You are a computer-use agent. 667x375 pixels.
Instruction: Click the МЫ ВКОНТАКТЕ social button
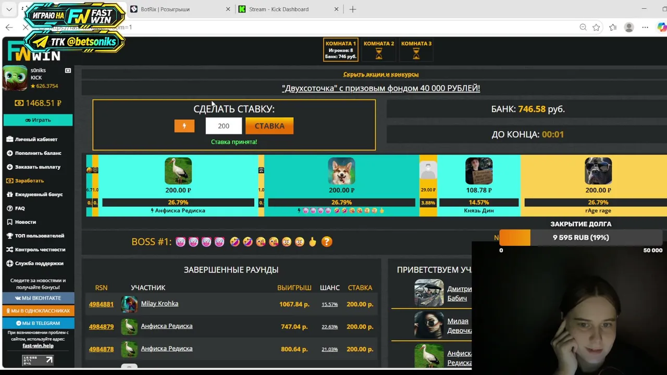[38, 298]
